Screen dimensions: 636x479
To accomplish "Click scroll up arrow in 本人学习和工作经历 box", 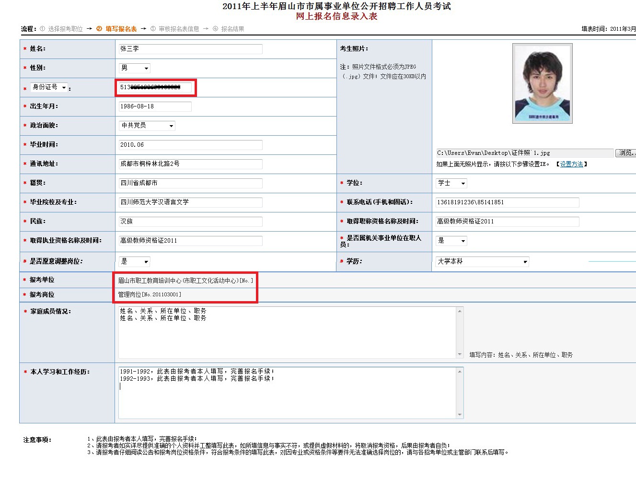I will tap(460, 372).
